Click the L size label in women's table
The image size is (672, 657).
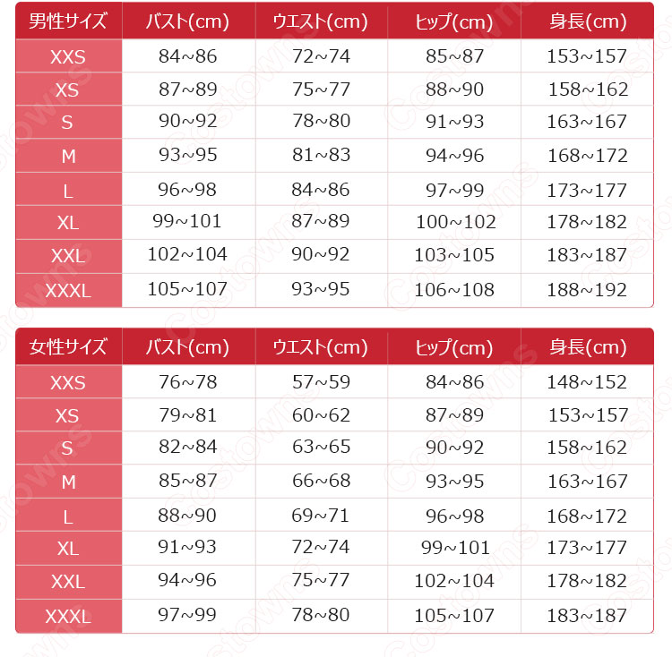point(68,516)
